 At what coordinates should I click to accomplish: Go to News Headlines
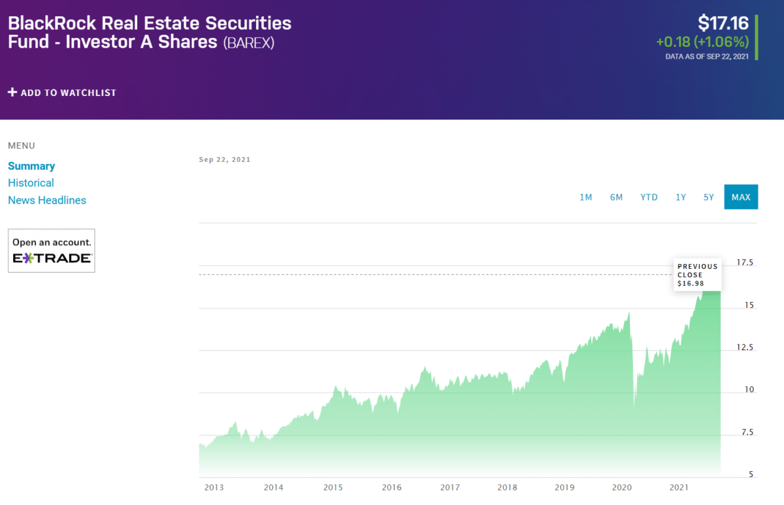[47, 200]
